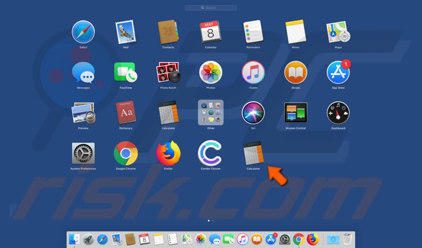422x248 pixels.
Task: Launch iBooks from the Launchpad grid
Action: click(x=295, y=72)
